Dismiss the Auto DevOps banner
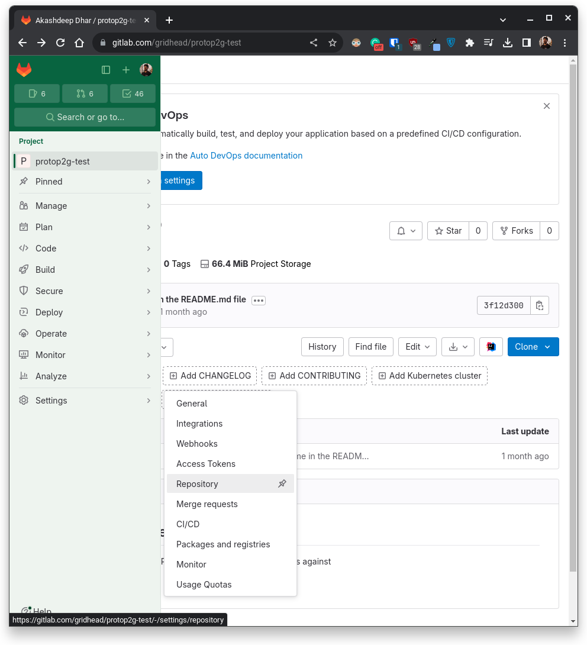This screenshot has width=587, height=645. 547,106
